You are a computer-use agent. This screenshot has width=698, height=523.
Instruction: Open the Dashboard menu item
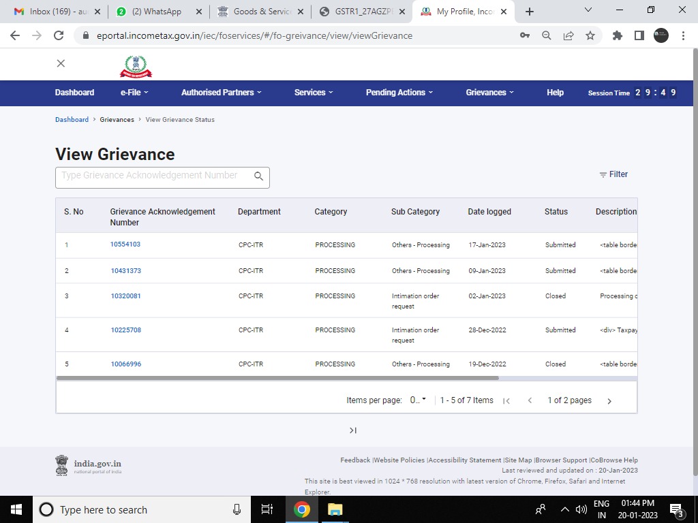[x=74, y=93]
